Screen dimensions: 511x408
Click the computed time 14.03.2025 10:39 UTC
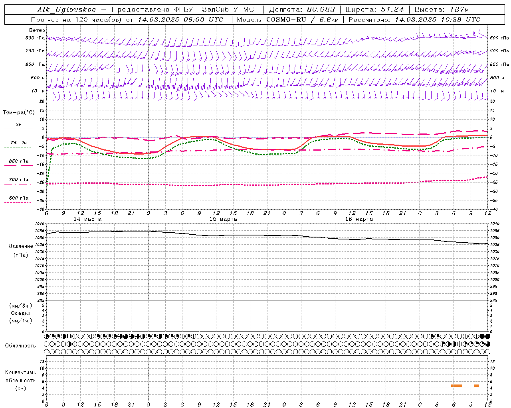[438, 20]
